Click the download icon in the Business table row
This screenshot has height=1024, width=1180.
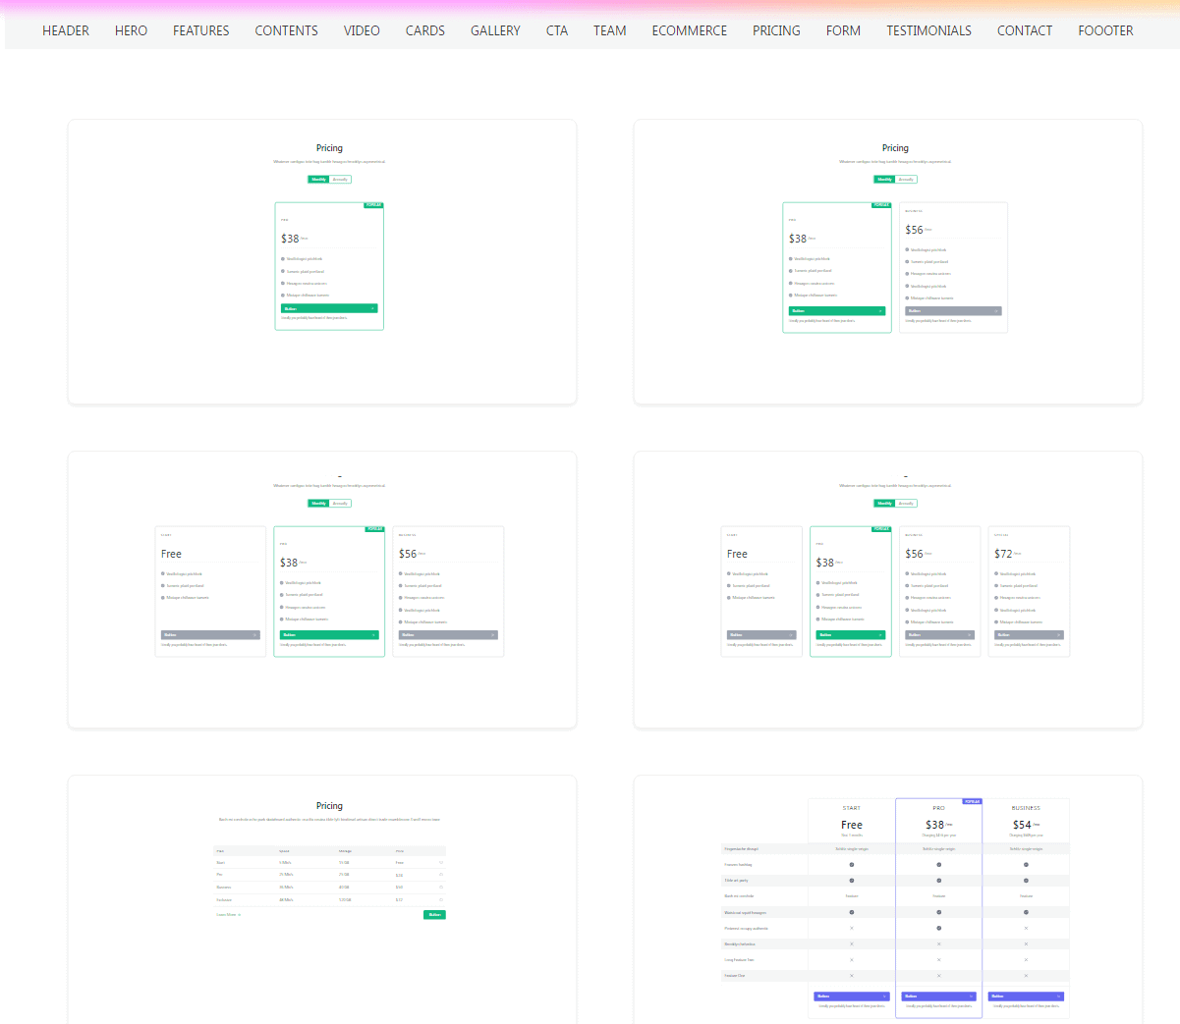(441, 887)
